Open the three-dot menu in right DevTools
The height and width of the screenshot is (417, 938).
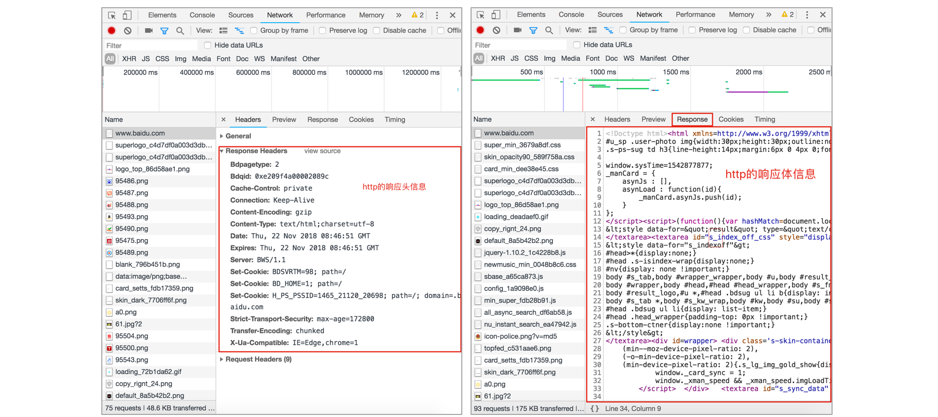coord(807,15)
